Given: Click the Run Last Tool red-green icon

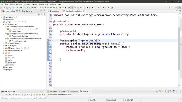Looking at the screenshot, I should pyautogui.click(x=35, y=8).
